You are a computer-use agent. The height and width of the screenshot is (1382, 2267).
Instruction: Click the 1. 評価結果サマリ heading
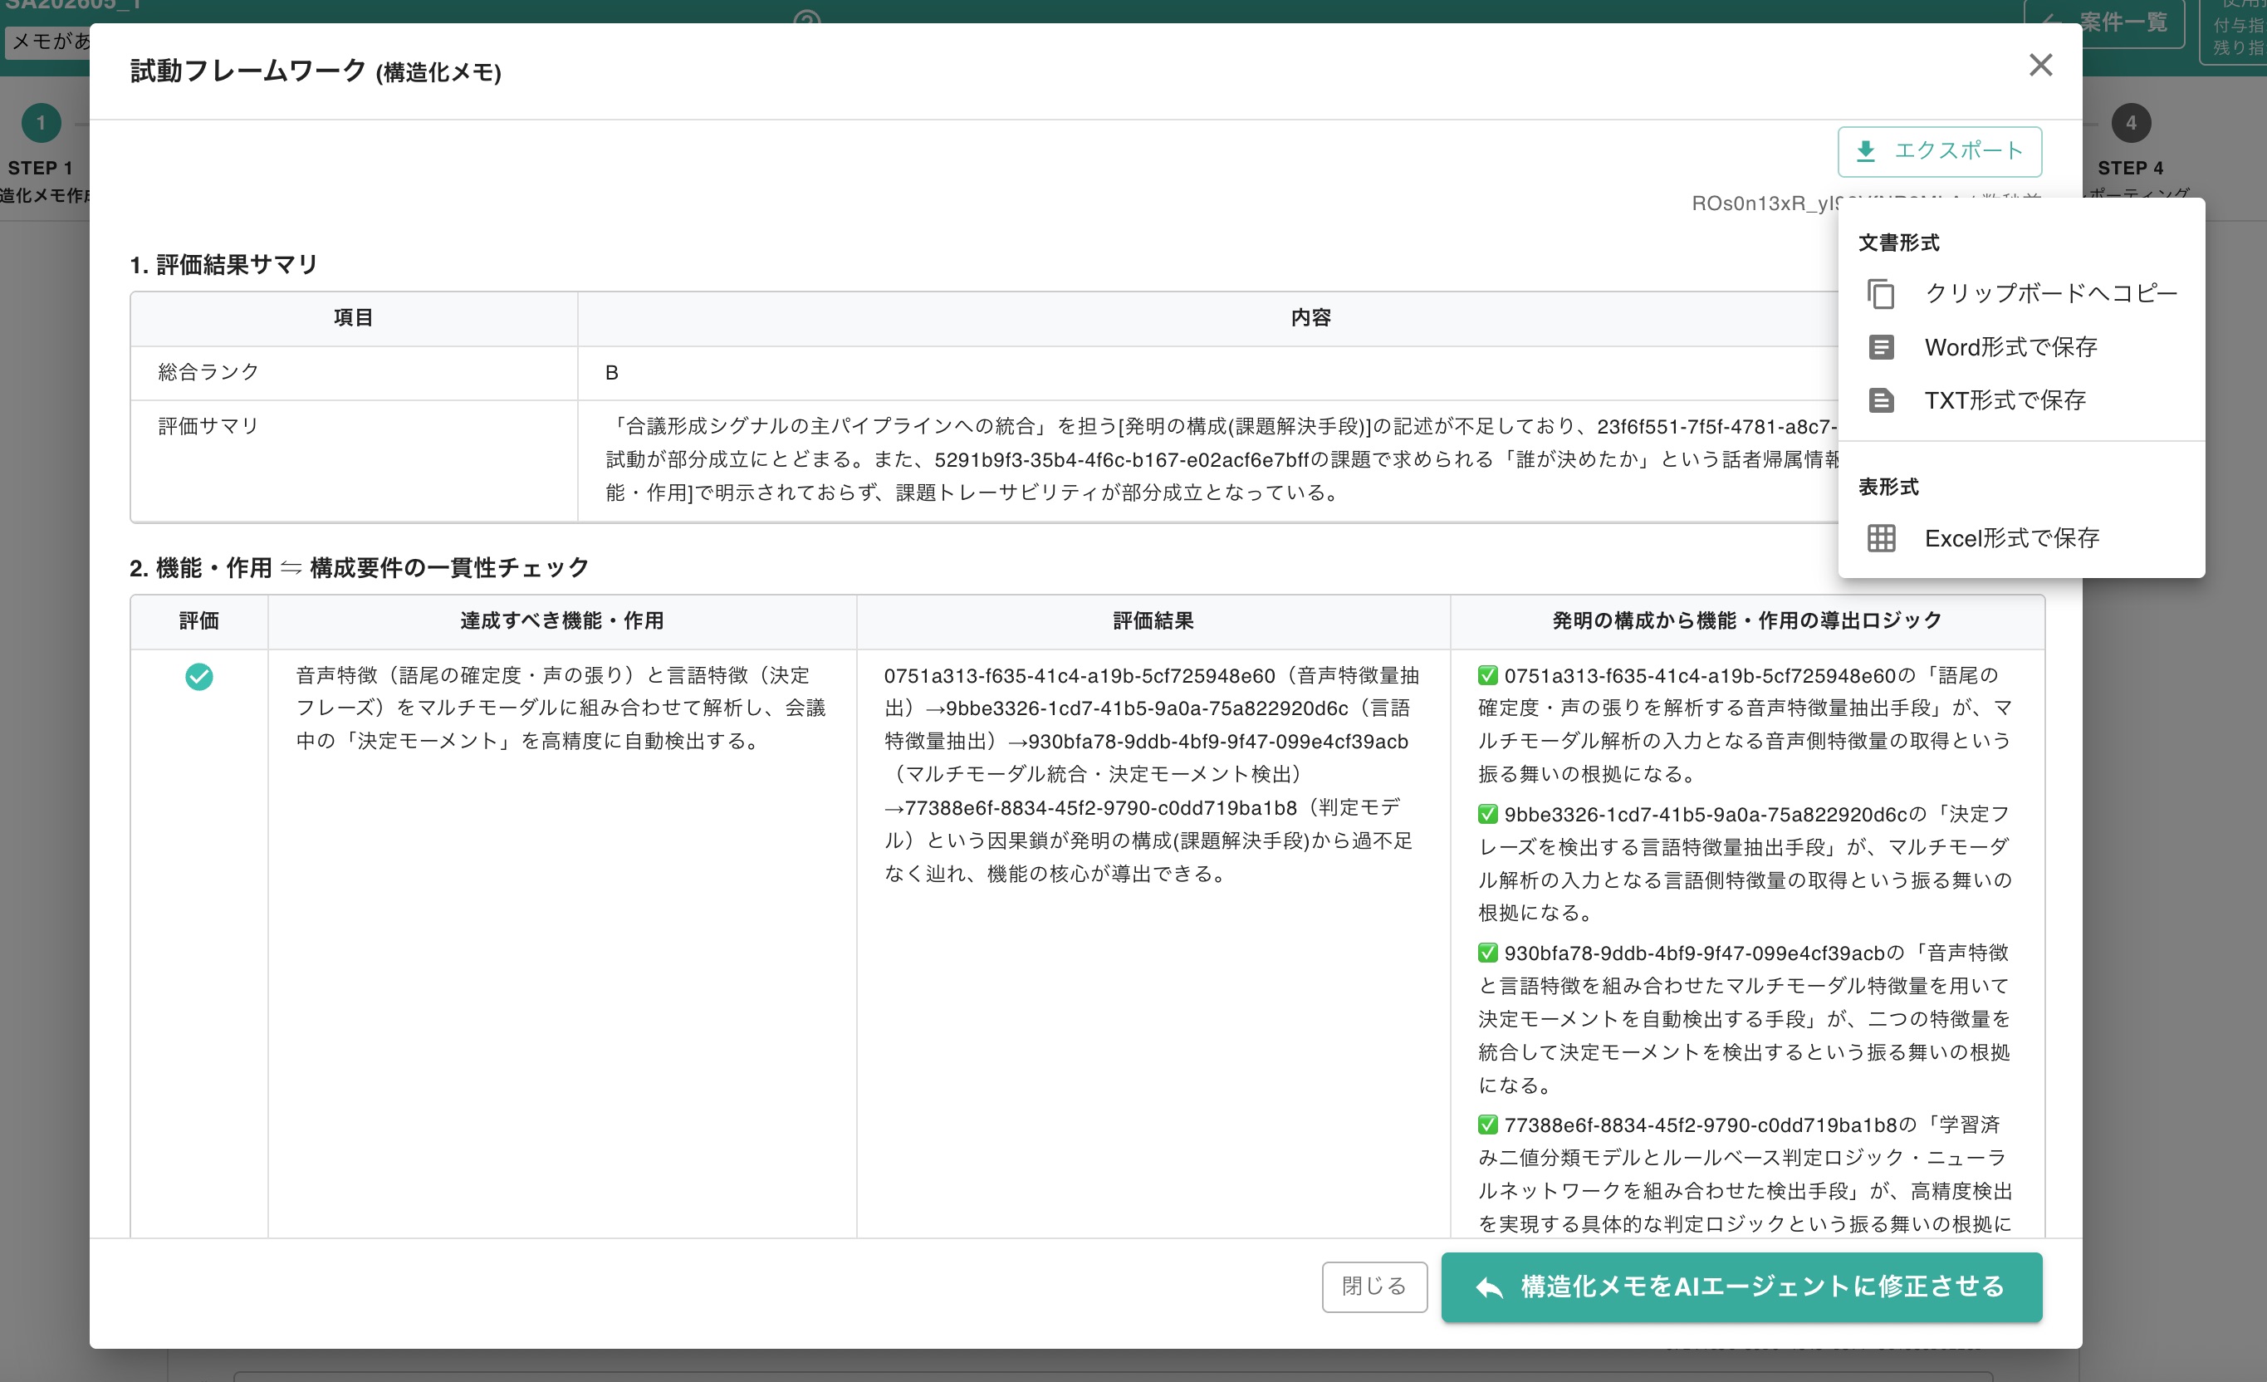[x=223, y=265]
